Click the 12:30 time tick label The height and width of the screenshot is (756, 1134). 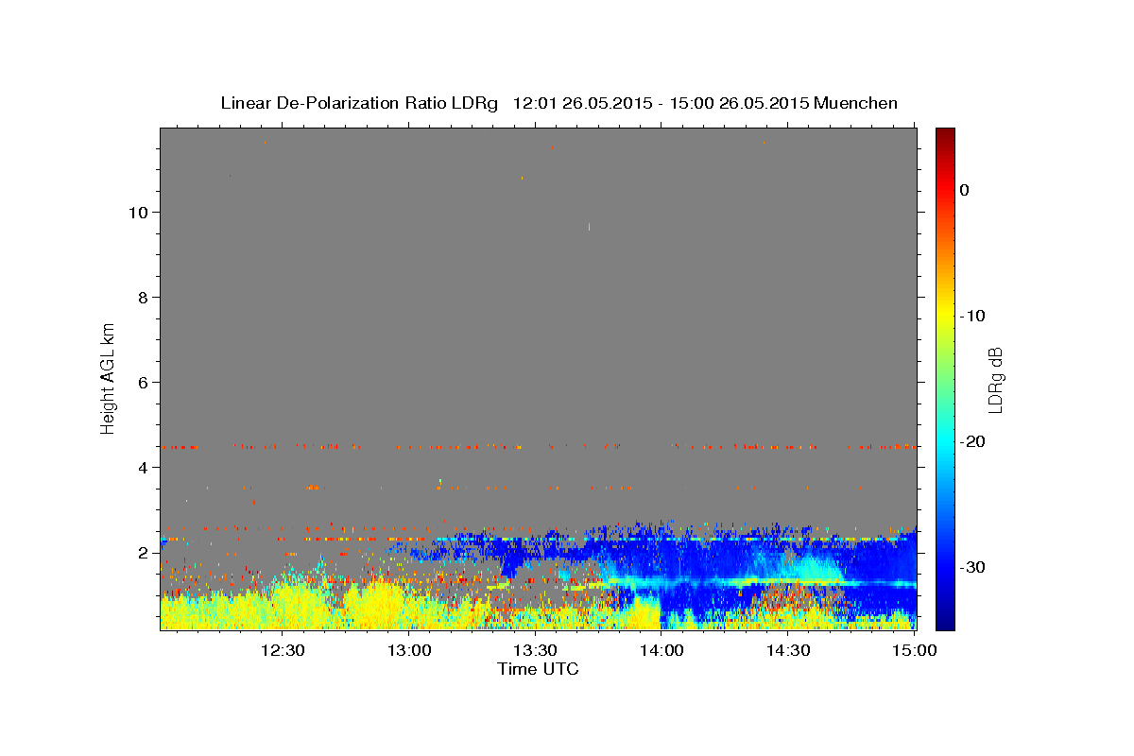point(282,650)
